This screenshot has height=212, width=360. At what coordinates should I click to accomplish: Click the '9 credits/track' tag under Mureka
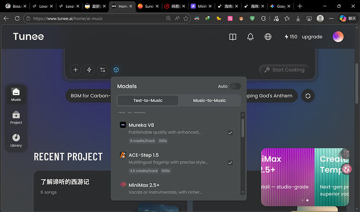142,141
